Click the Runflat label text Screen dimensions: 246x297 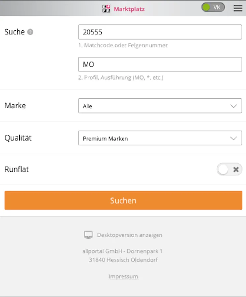pyautogui.click(x=17, y=169)
